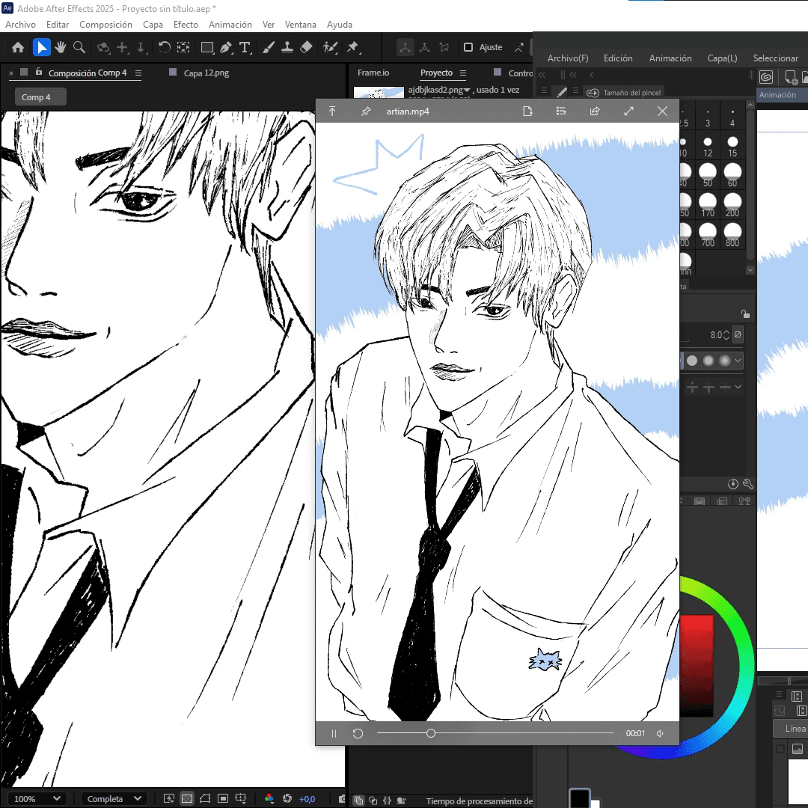Click the local axis mode icon
The image size is (808, 808).
[x=405, y=47]
